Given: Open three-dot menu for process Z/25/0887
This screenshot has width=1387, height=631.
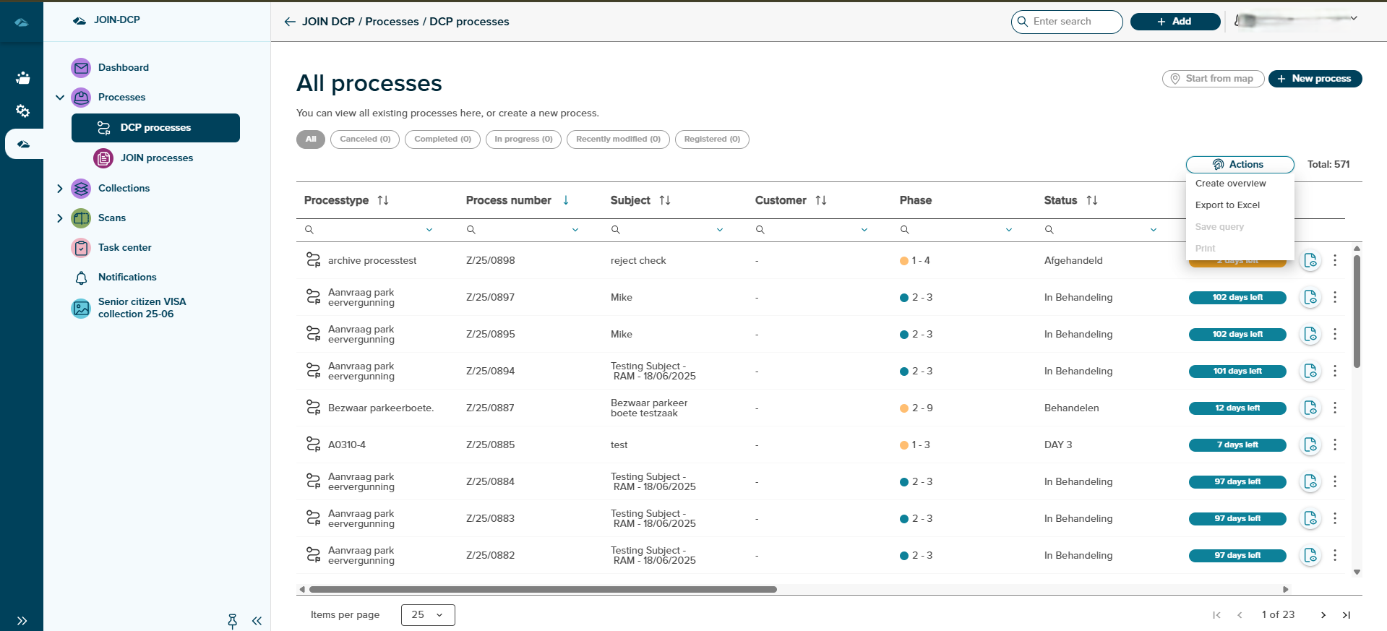Looking at the screenshot, I should click(1334, 408).
